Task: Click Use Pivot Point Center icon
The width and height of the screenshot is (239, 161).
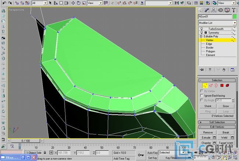Action: pyautogui.click(x=106, y=3)
